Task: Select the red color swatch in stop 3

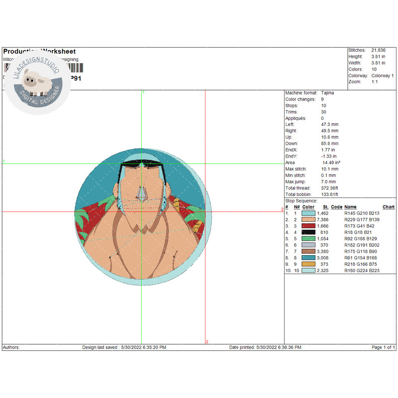Action: tap(308, 226)
